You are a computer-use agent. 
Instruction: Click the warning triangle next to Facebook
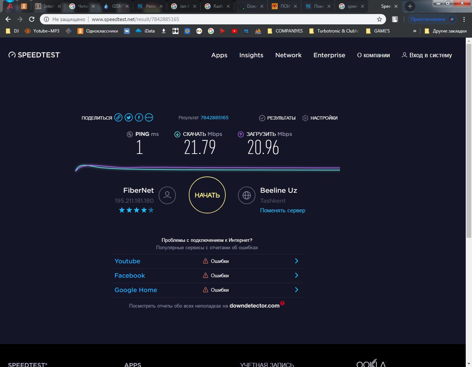click(x=206, y=275)
